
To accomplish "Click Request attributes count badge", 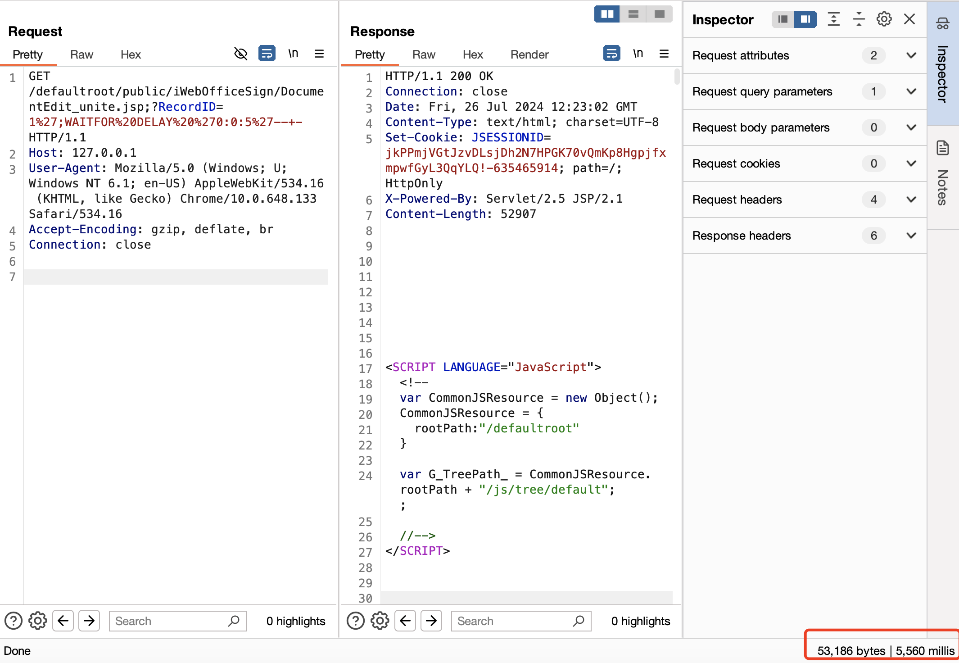I will [873, 55].
